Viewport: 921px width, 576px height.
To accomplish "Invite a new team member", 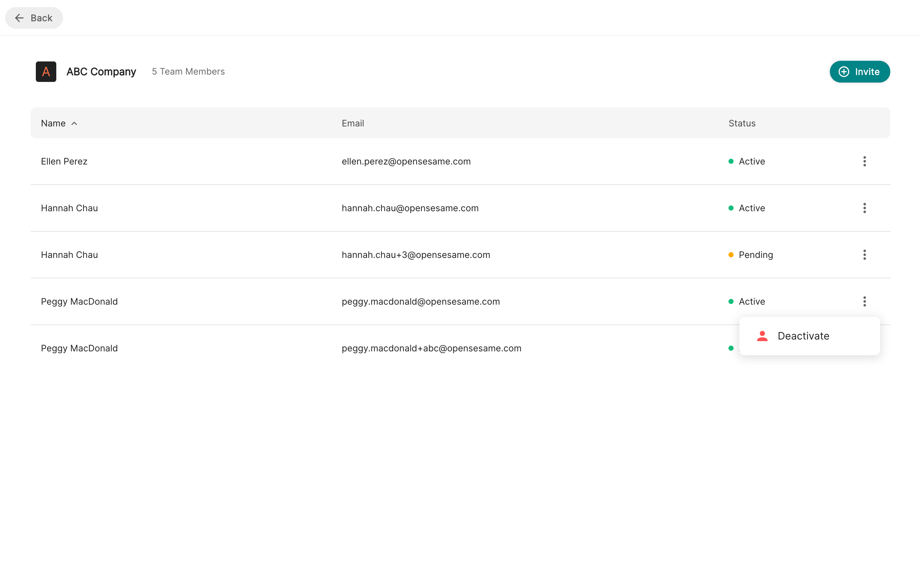I will (860, 72).
